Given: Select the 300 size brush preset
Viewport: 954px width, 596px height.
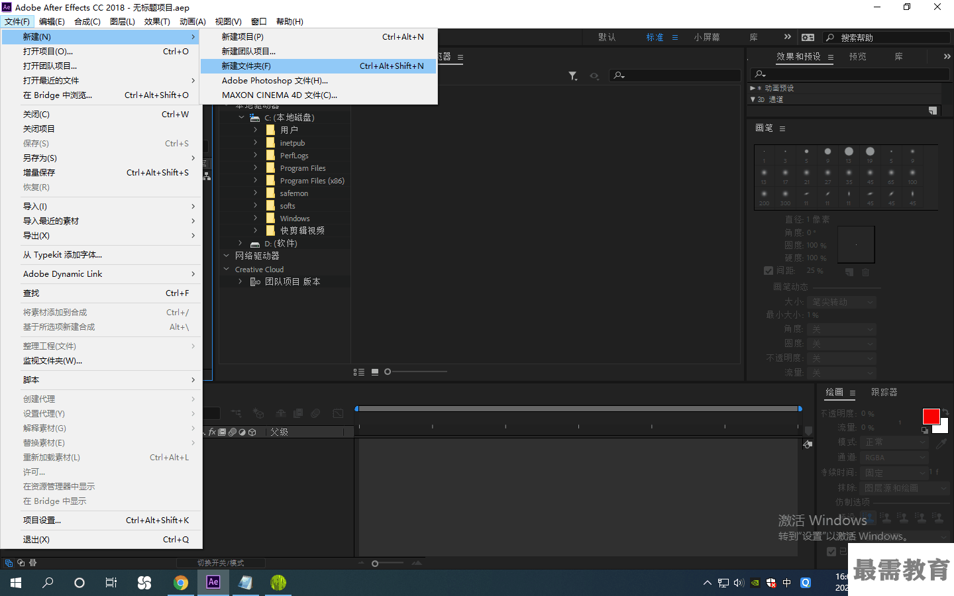Looking at the screenshot, I should point(785,197).
